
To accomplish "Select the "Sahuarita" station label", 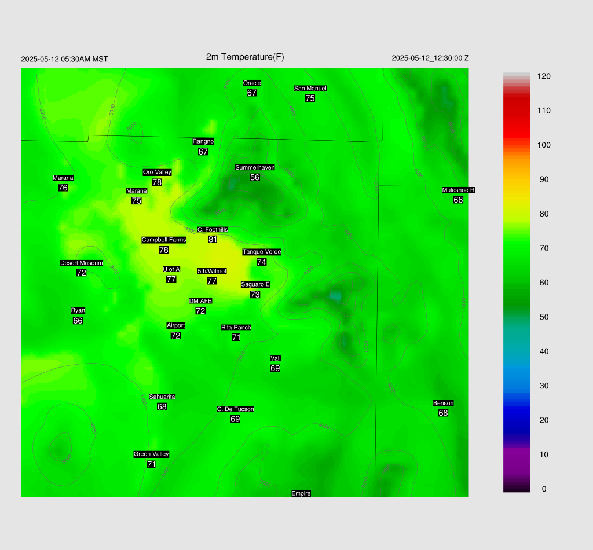I will [x=162, y=397].
